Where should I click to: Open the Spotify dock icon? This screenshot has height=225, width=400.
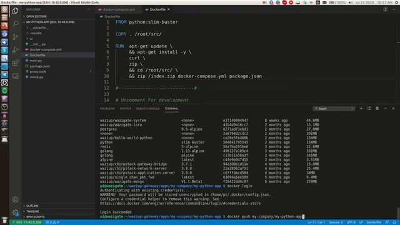4,91
